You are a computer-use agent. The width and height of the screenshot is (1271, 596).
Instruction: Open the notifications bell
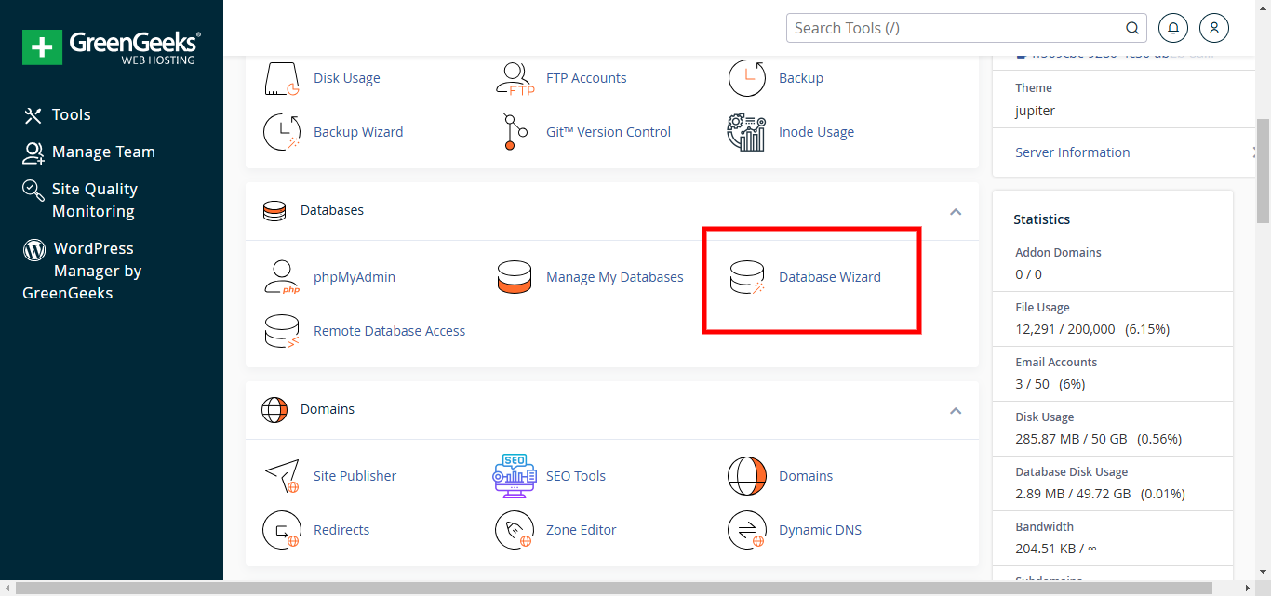(1172, 27)
